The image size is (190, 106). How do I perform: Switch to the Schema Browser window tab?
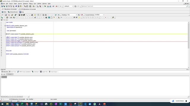click(13, 12)
